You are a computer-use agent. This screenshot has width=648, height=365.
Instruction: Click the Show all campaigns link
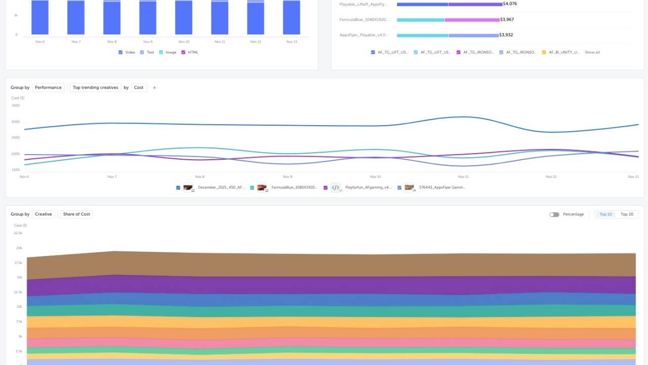(592, 52)
